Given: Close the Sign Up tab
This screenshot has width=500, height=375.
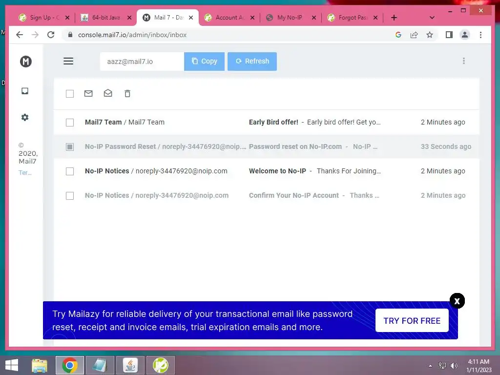Looking at the screenshot, I should point(67,18).
